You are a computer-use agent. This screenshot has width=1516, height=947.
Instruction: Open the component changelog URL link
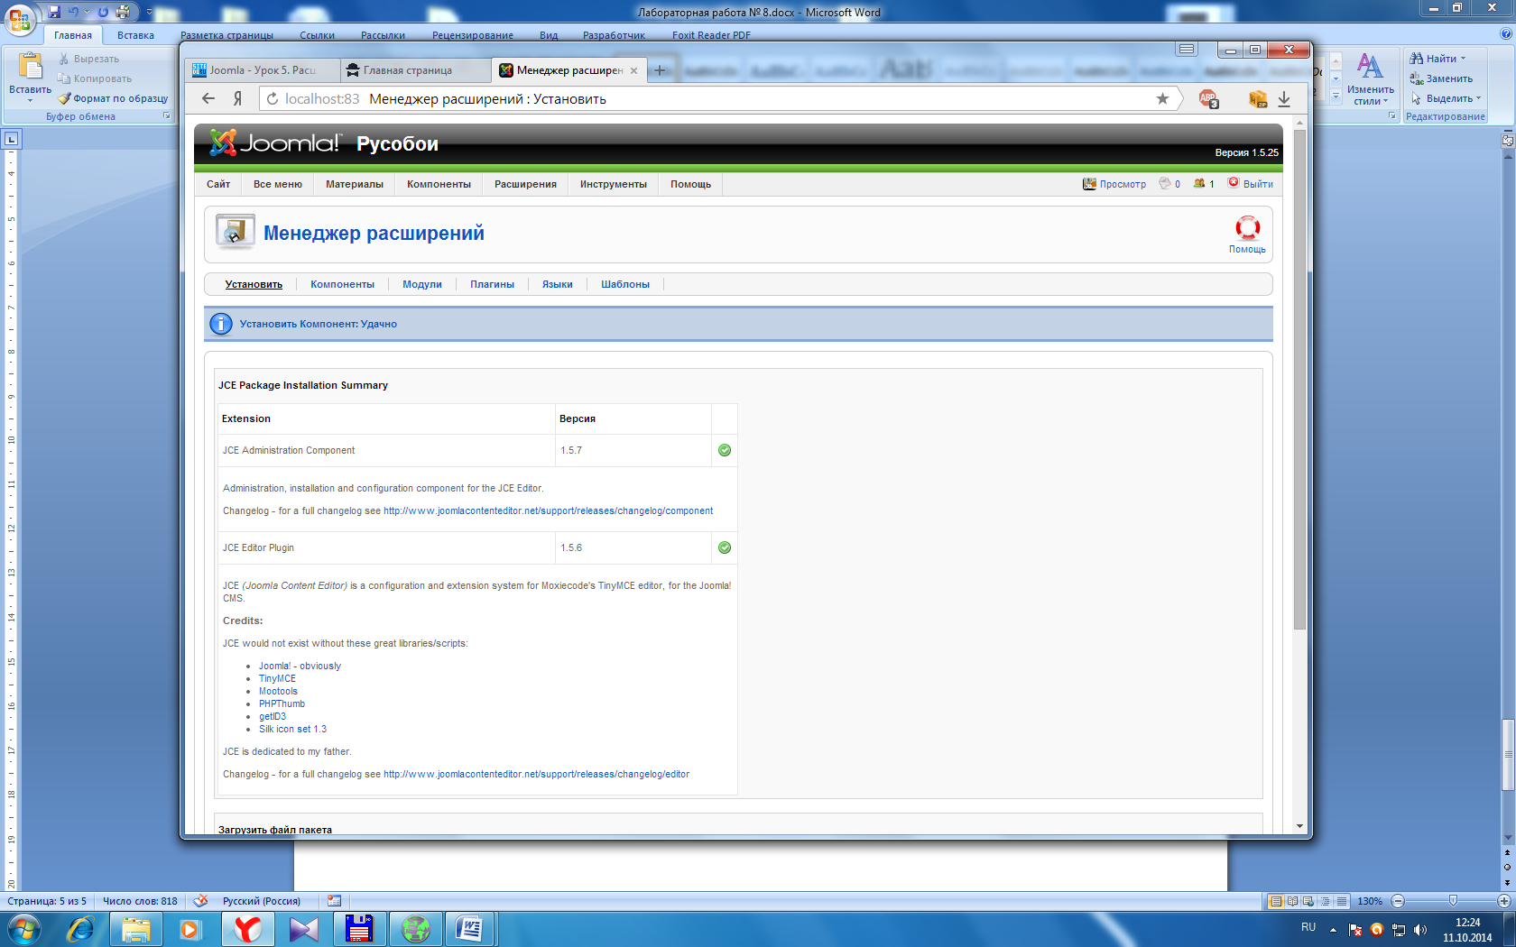tap(548, 510)
